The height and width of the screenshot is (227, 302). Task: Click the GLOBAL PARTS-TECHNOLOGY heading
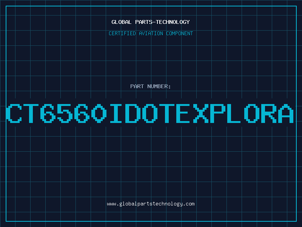pos(151,22)
